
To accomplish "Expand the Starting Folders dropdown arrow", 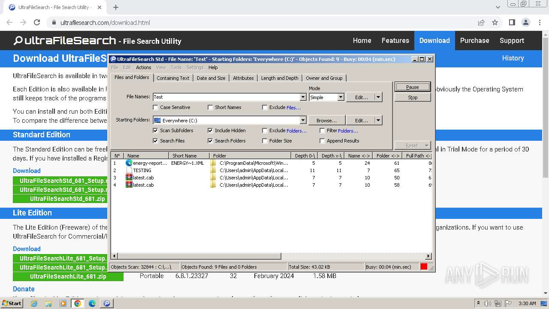I will click(x=303, y=121).
